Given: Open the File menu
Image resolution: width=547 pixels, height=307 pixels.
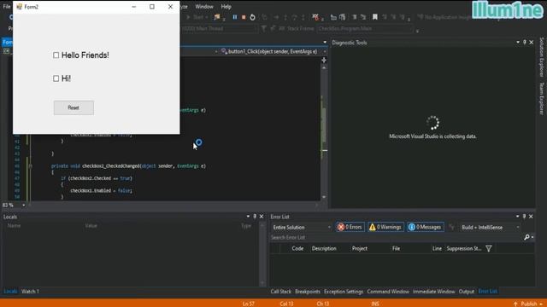Looking at the screenshot, I should (x=7, y=6).
